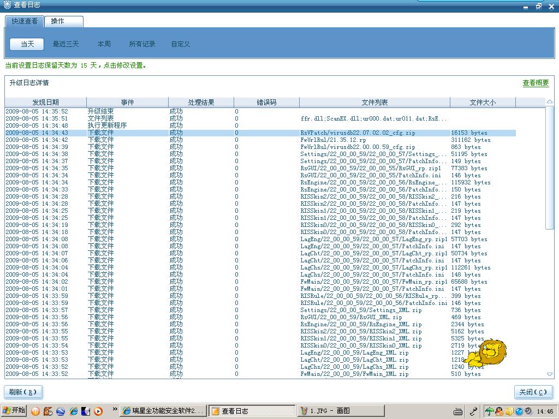
Task: Select the 本周 (this week) filter
Action: click(x=104, y=44)
